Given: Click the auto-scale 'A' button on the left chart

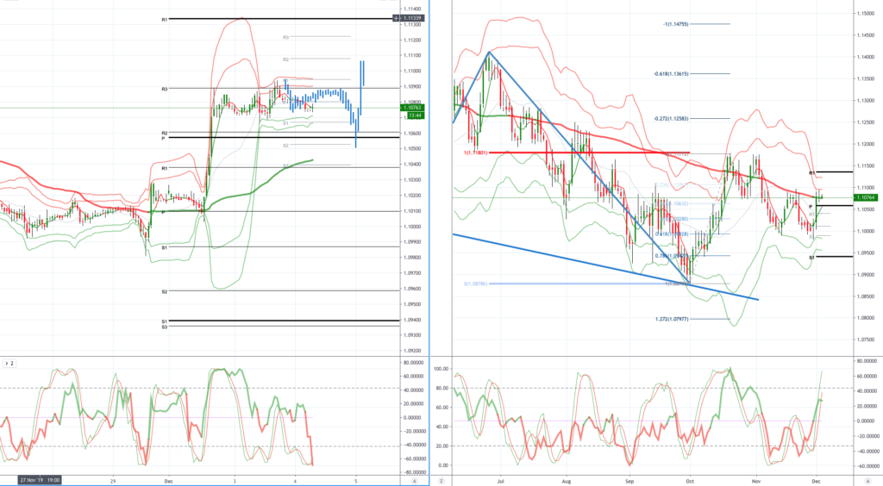Looking at the screenshot, I should 415,482.
